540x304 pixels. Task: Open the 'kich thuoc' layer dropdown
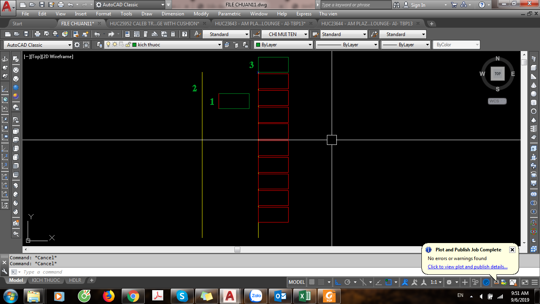click(219, 45)
